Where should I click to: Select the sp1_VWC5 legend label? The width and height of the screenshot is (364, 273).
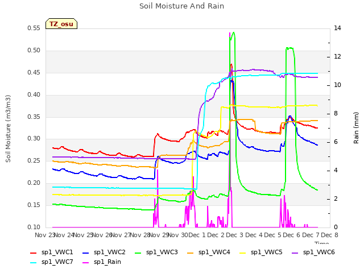[x=267, y=253]
